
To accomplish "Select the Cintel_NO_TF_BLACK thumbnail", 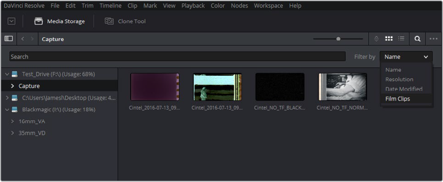I will coord(280,87).
